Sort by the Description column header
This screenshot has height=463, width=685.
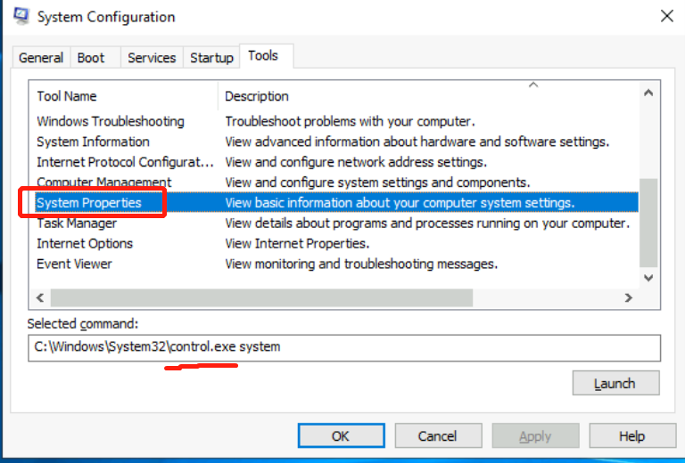coord(257,96)
